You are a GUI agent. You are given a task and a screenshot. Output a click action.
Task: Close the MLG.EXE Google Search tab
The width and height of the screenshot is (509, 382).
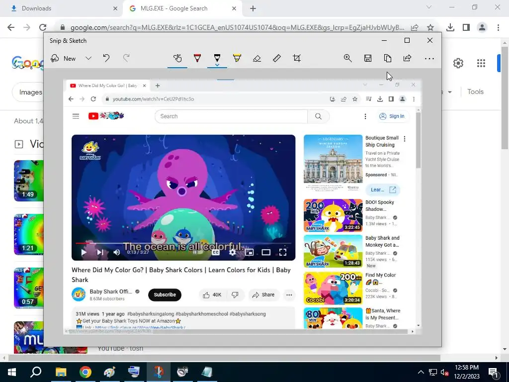tap(234, 9)
